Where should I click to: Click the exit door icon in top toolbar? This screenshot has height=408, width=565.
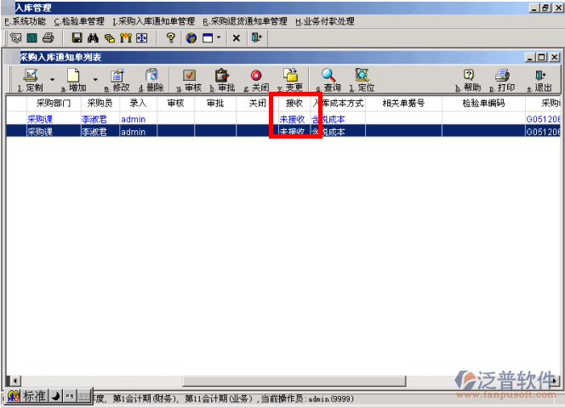click(257, 37)
